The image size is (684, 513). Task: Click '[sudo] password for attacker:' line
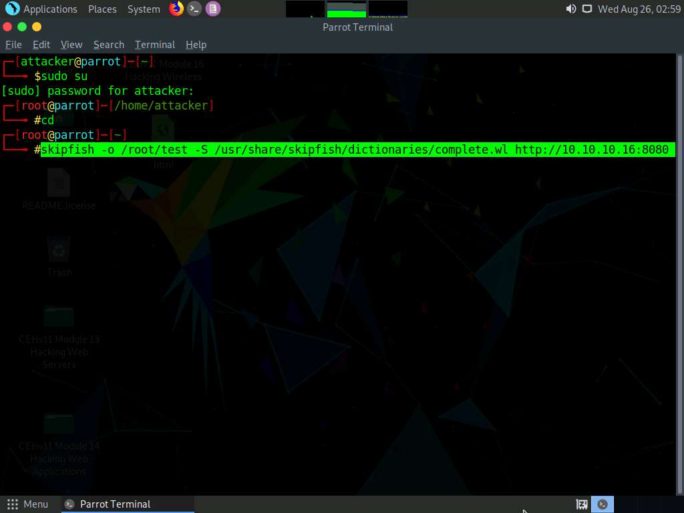98,91
